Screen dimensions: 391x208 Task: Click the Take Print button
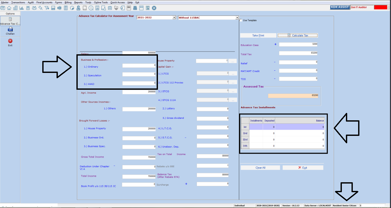pos(258,35)
